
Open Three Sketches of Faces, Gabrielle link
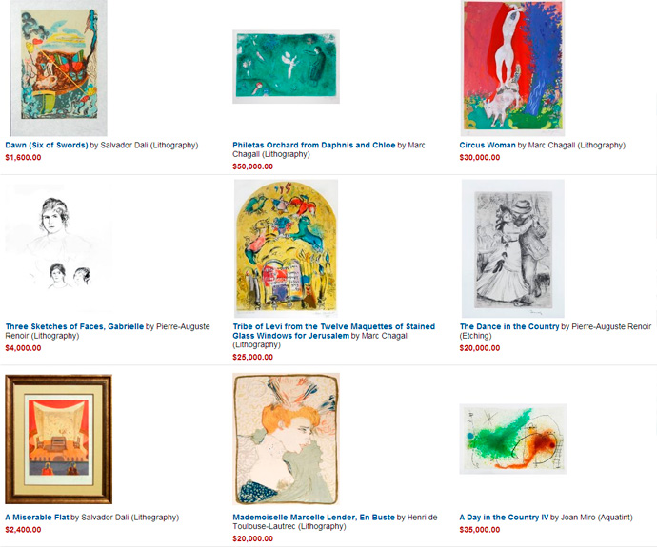[x=74, y=326]
